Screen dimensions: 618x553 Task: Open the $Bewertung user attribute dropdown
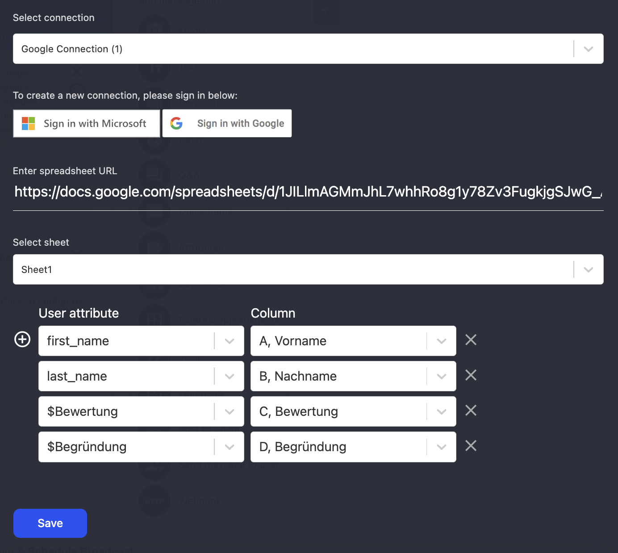click(x=141, y=411)
